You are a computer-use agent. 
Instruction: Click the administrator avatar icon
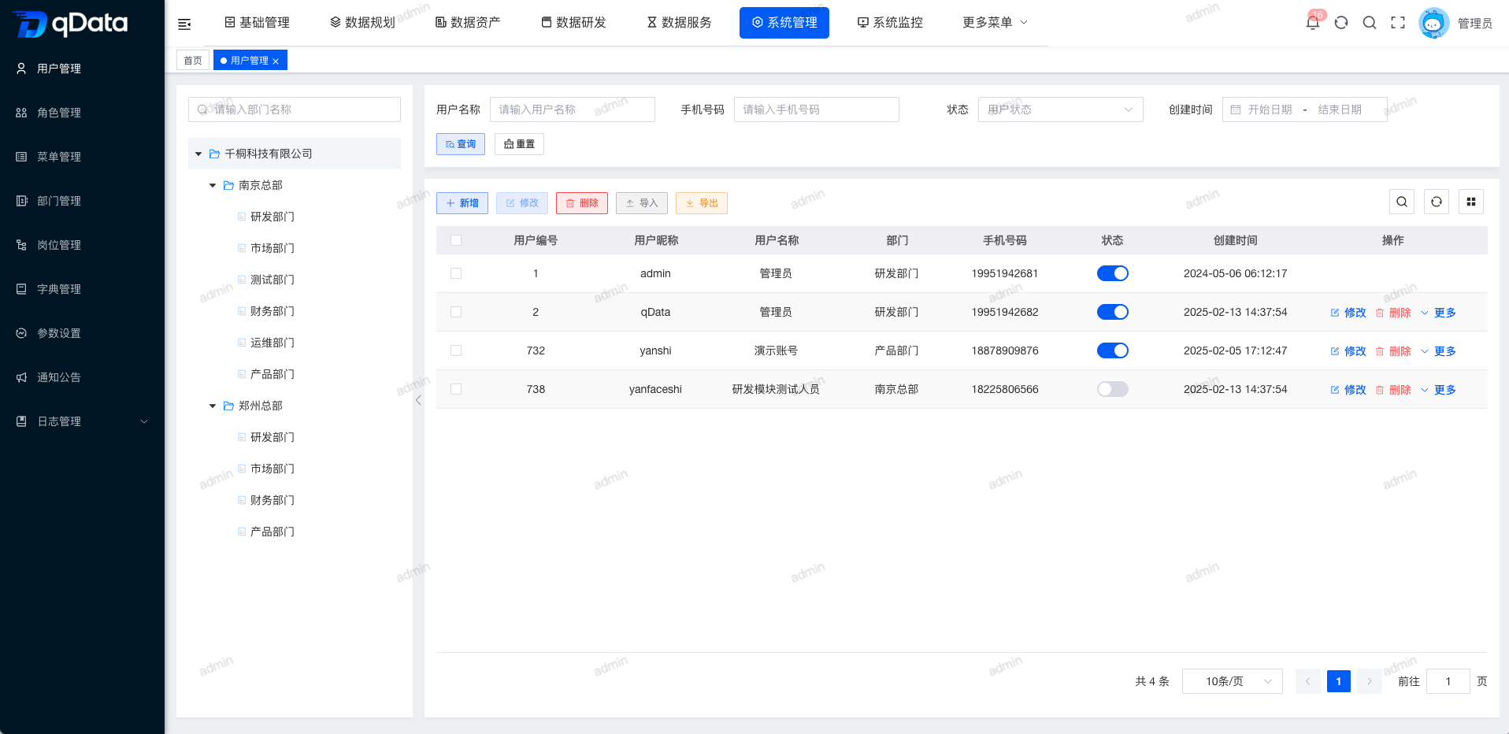pyautogui.click(x=1433, y=23)
